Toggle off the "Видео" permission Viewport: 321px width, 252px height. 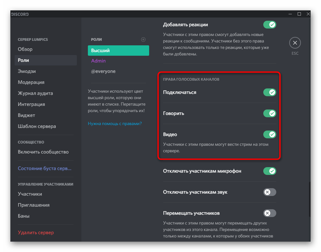[269, 134]
